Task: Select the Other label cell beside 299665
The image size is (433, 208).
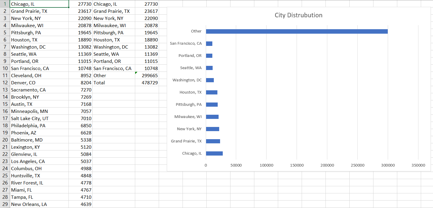Action: [113, 76]
